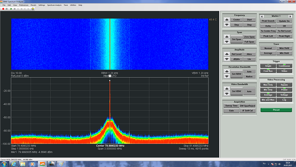Click the red record button in toolbar
This screenshot has width=296, height=167.
pos(3,9)
